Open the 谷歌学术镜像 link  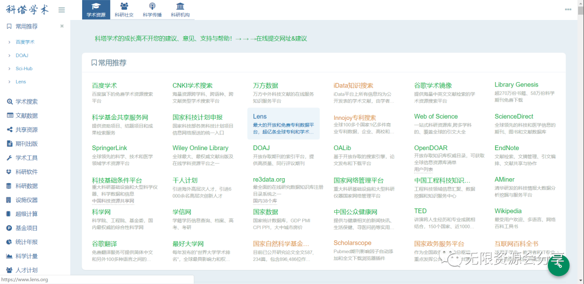[x=433, y=85]
